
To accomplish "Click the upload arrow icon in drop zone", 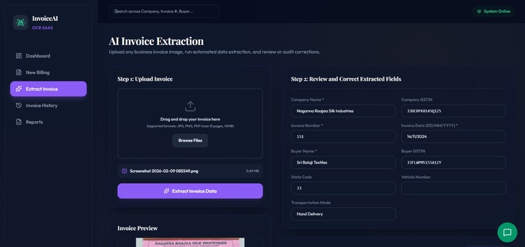I will click(x=190, y=106).
